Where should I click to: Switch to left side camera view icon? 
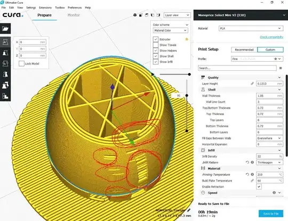click(153, 15)
